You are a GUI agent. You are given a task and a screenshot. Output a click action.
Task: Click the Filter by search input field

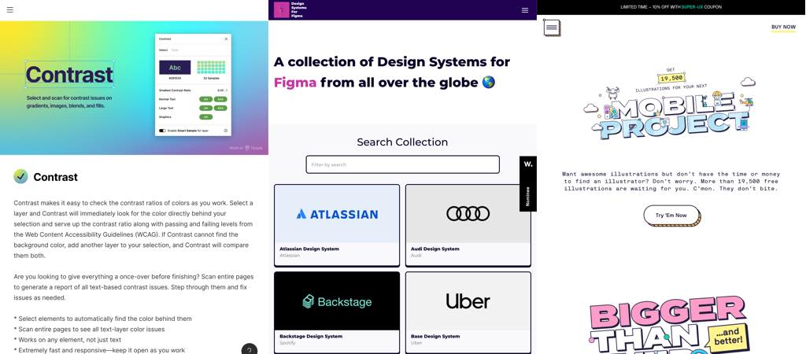(402, 164)
